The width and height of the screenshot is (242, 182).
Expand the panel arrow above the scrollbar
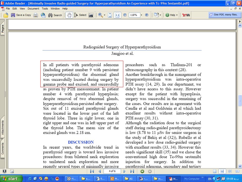240,21
